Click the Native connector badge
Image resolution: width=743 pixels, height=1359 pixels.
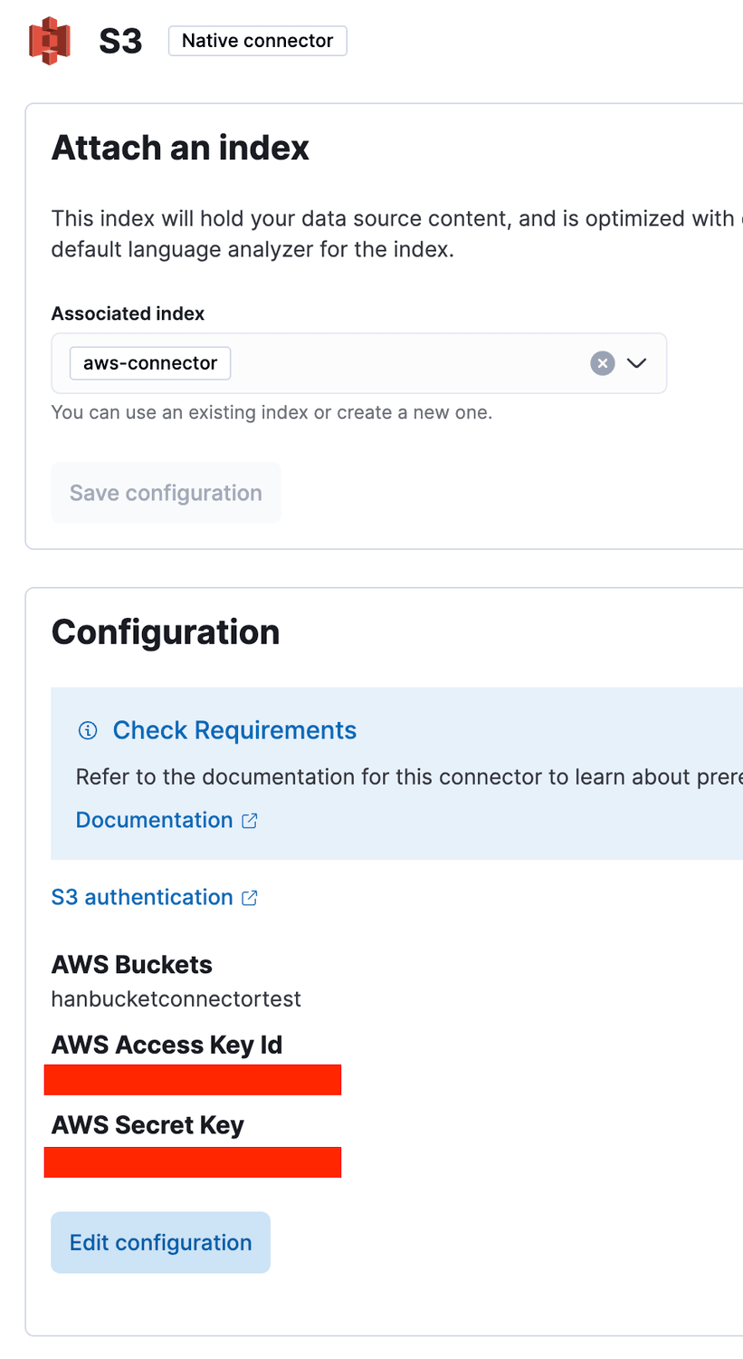[x=257, y=41]
